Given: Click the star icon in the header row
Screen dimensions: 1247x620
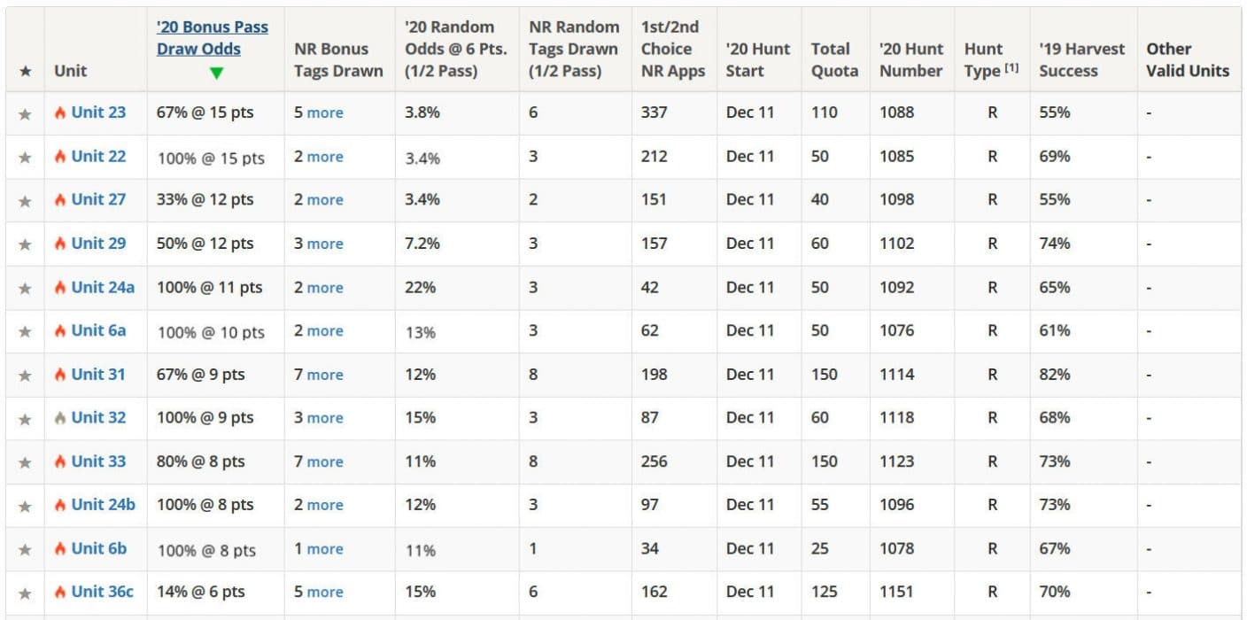Looking at the screenshot, I should (x=25, y=71).
